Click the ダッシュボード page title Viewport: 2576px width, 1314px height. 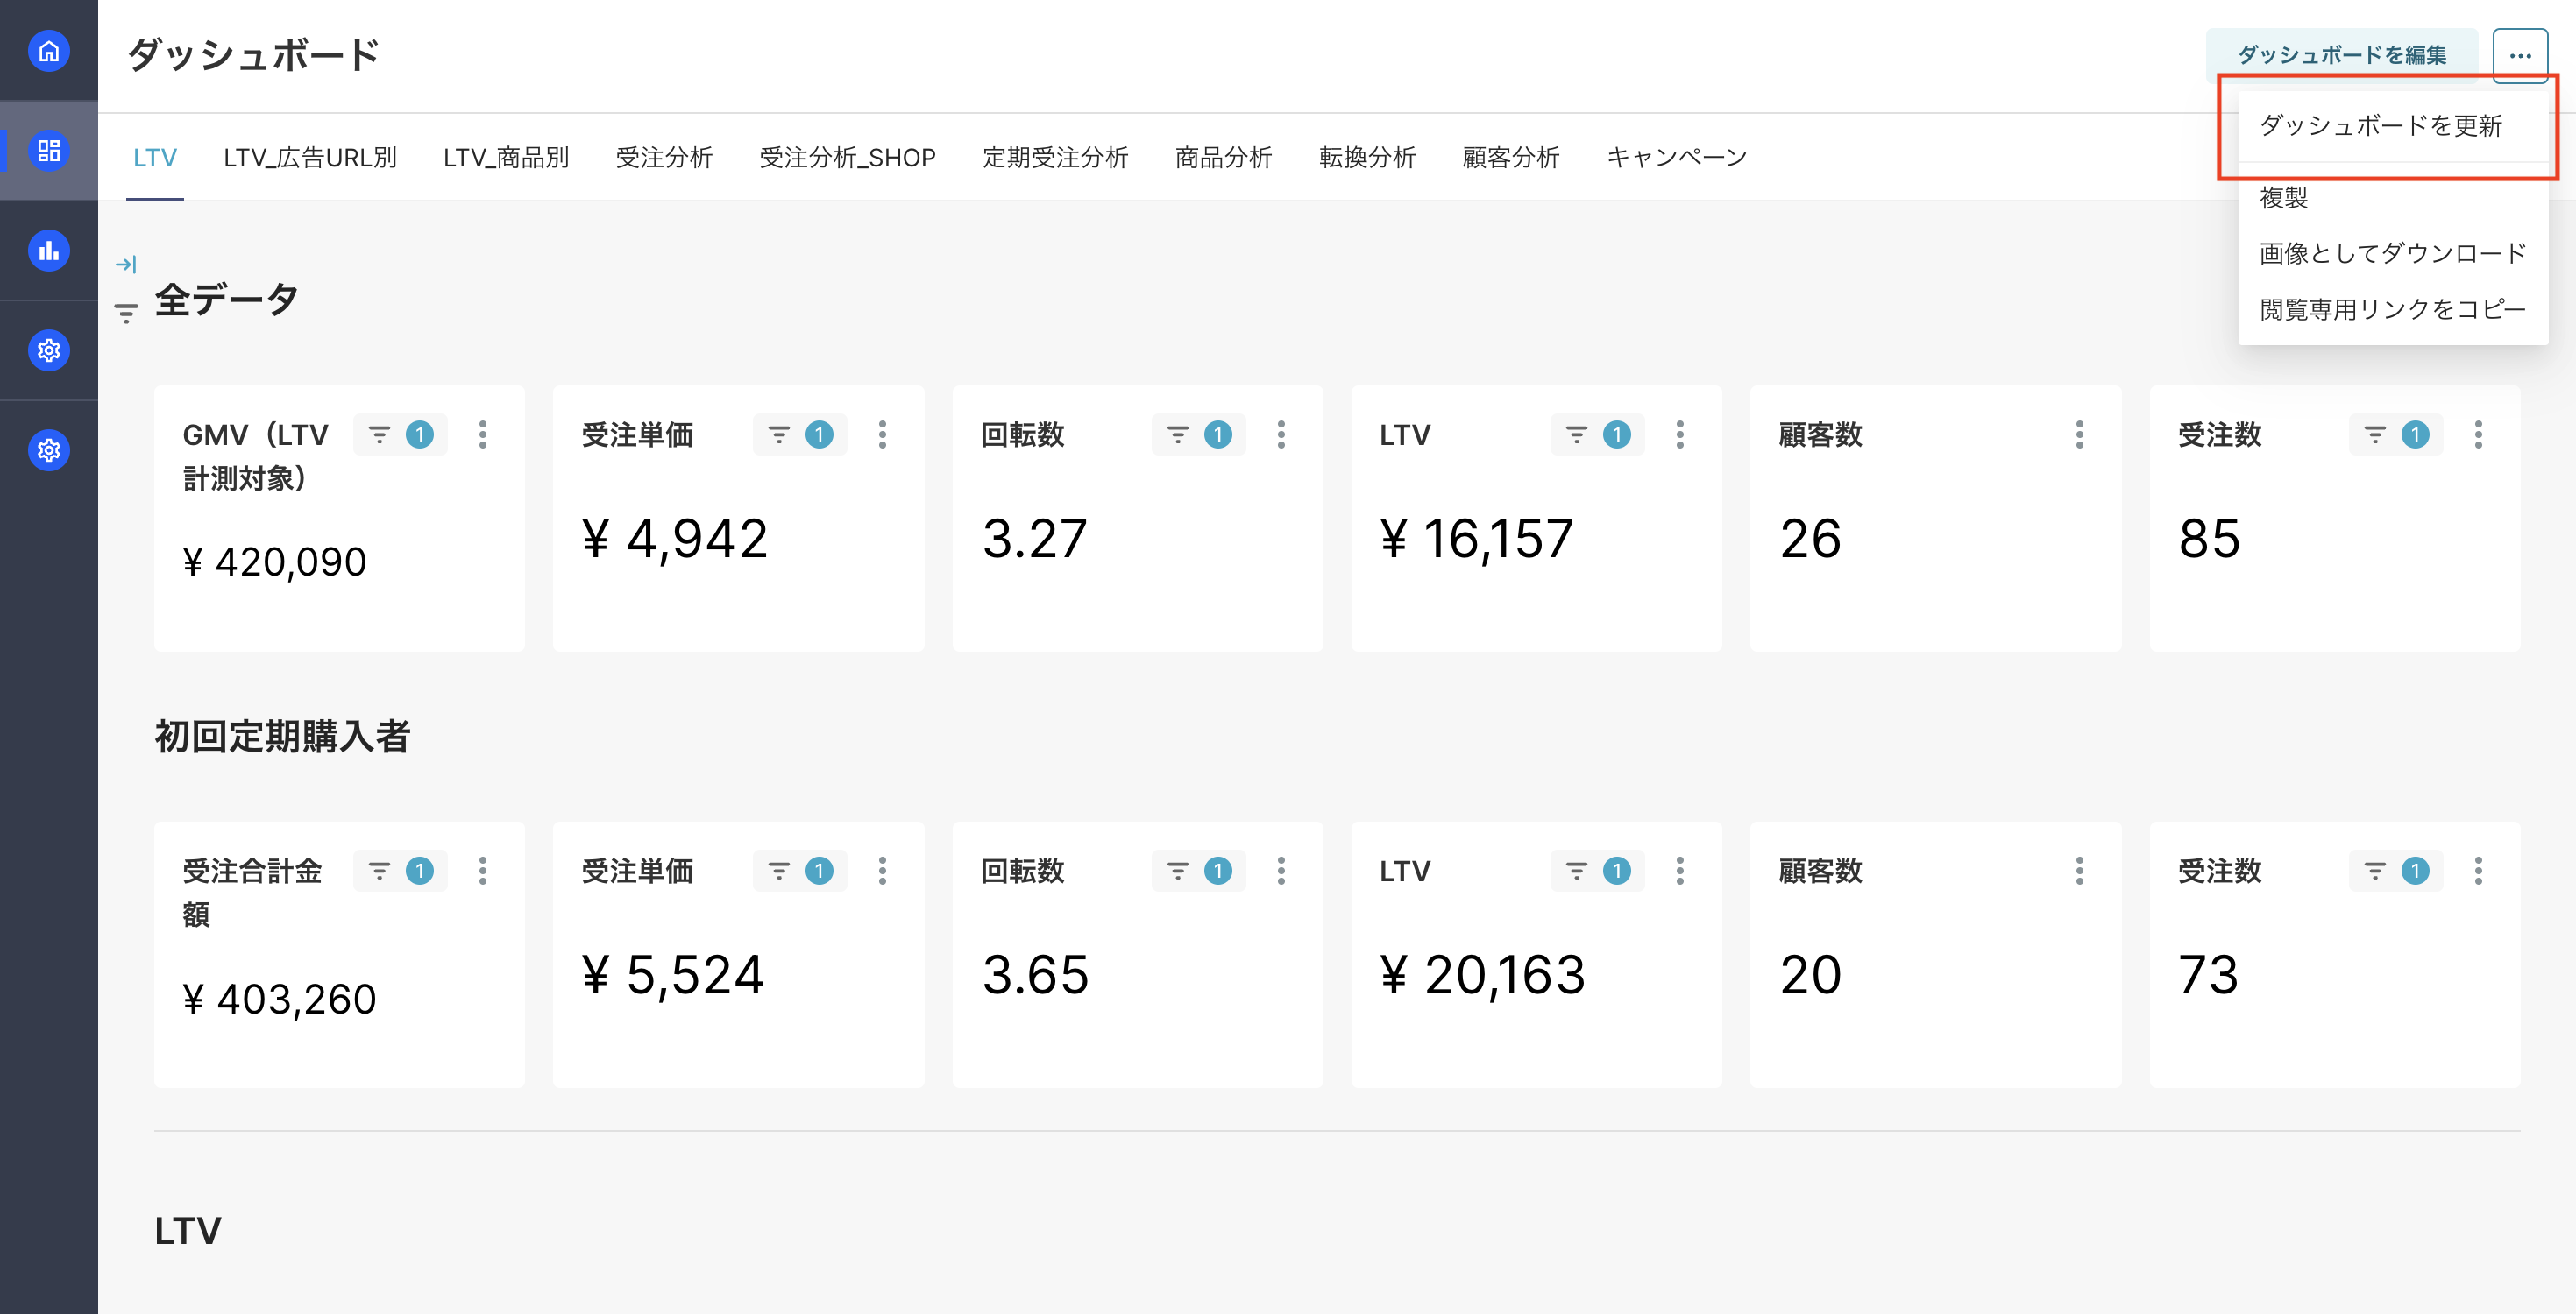[254, 55]
